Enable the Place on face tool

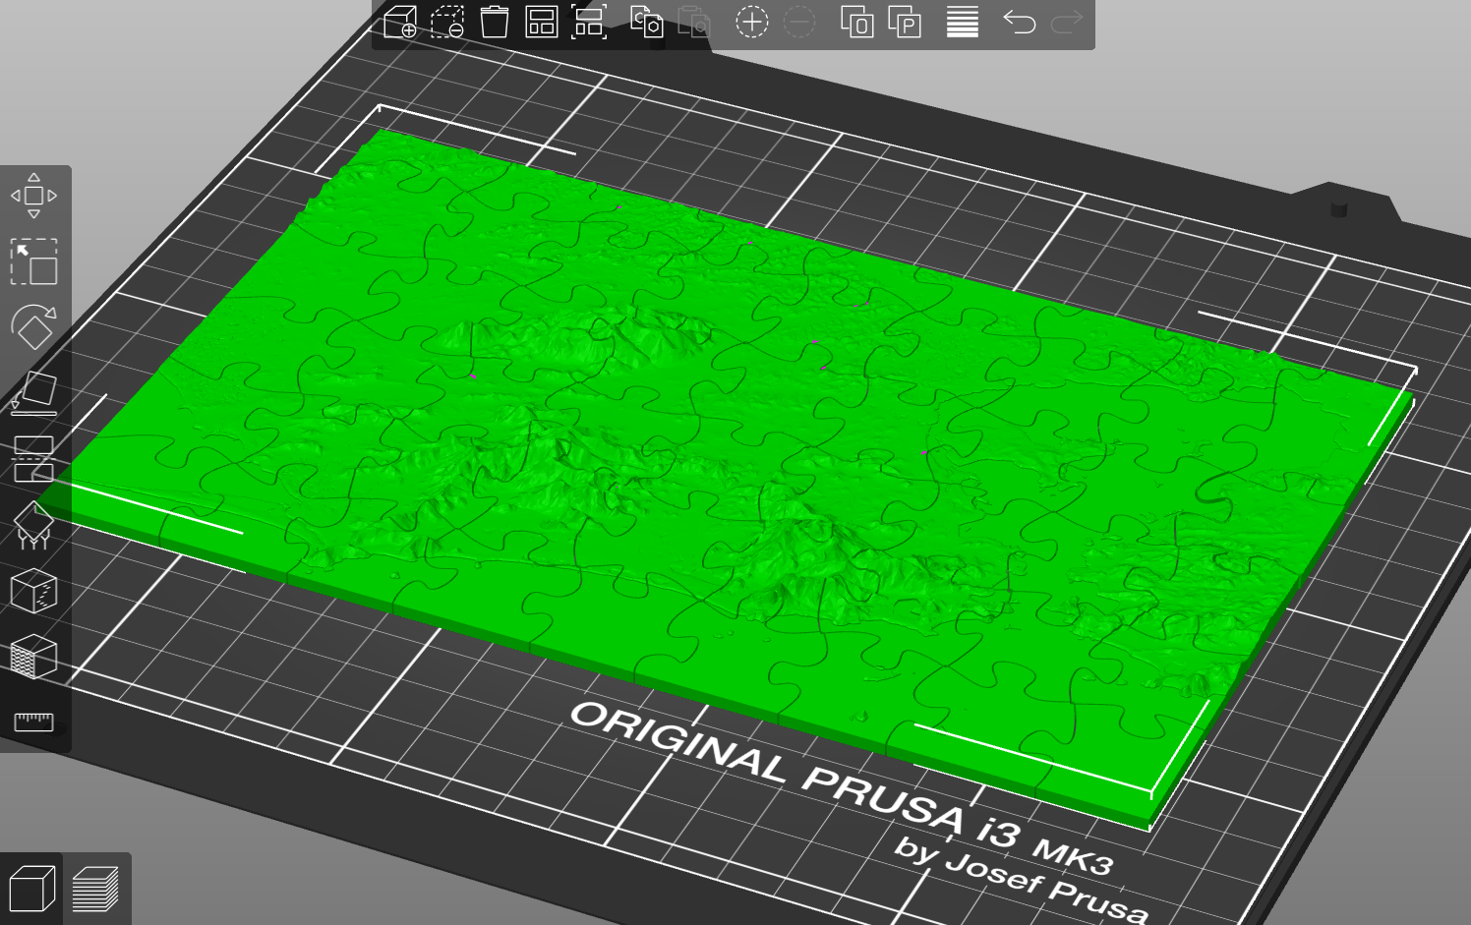(x=33, y=393)
